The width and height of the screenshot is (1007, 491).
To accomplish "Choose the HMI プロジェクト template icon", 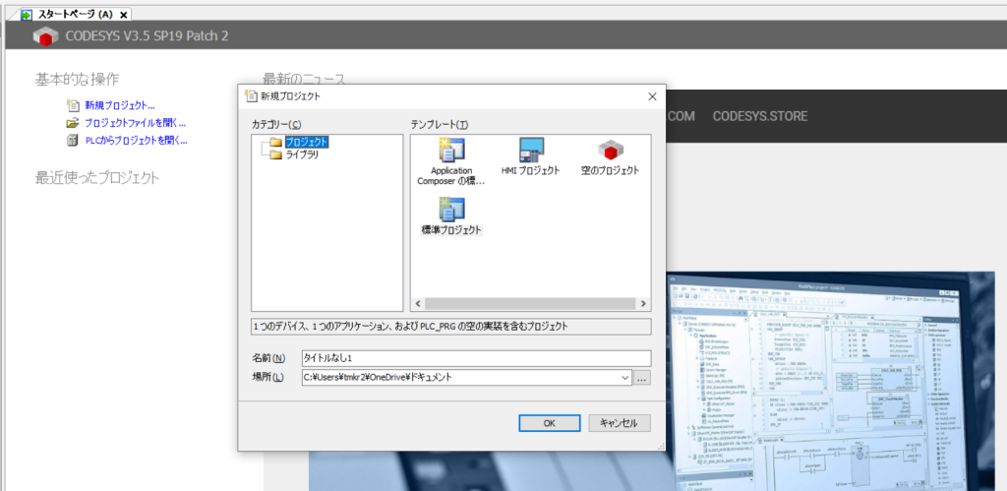I will coord(531,150).
